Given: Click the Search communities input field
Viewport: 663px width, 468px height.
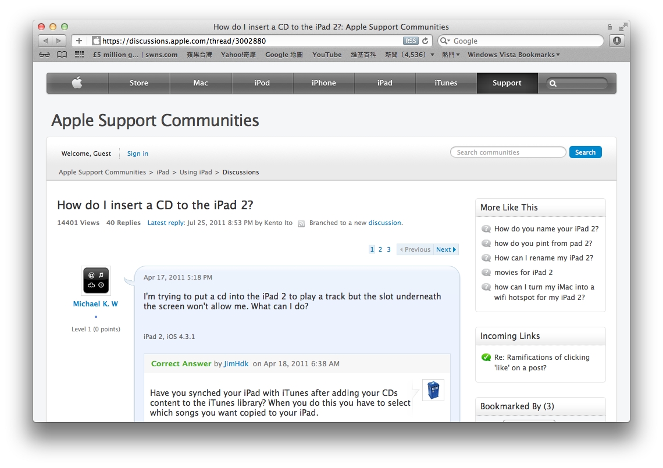Looking at the screenshot, I should 508,152.
